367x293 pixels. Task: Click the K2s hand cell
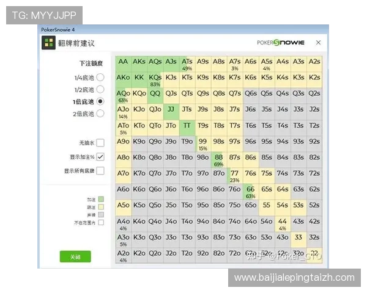pyautogui.click(x=314, y=80)
